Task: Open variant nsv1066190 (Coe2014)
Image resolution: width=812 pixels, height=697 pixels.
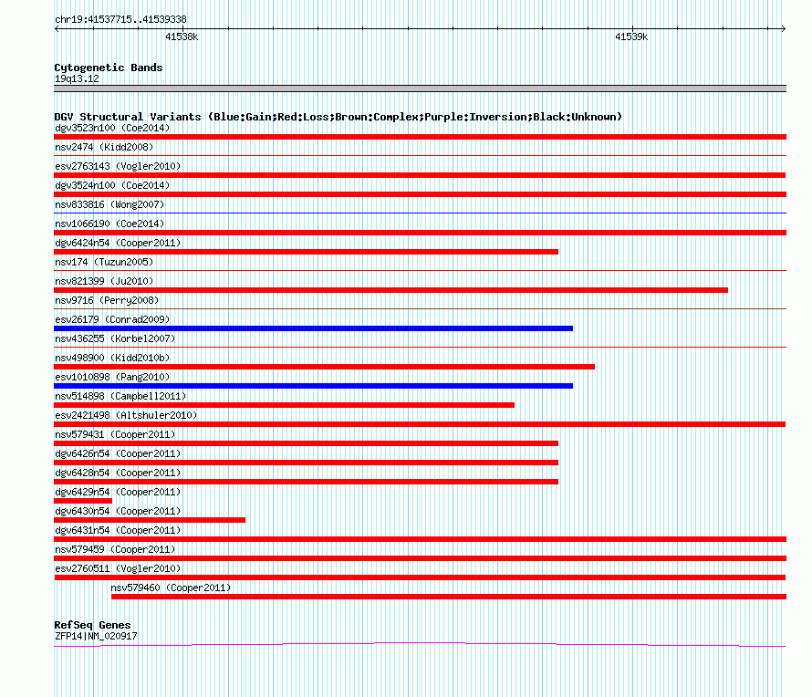Action: click(x=109, y=224)
